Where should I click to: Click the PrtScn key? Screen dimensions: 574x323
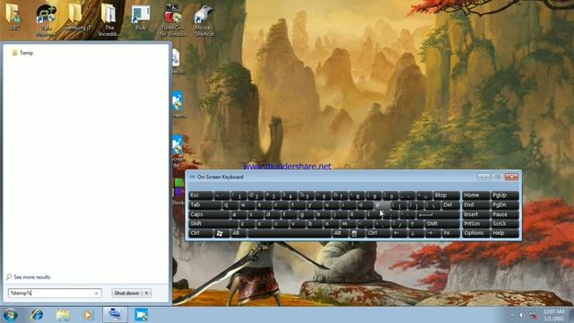click(x=475, y=223)
